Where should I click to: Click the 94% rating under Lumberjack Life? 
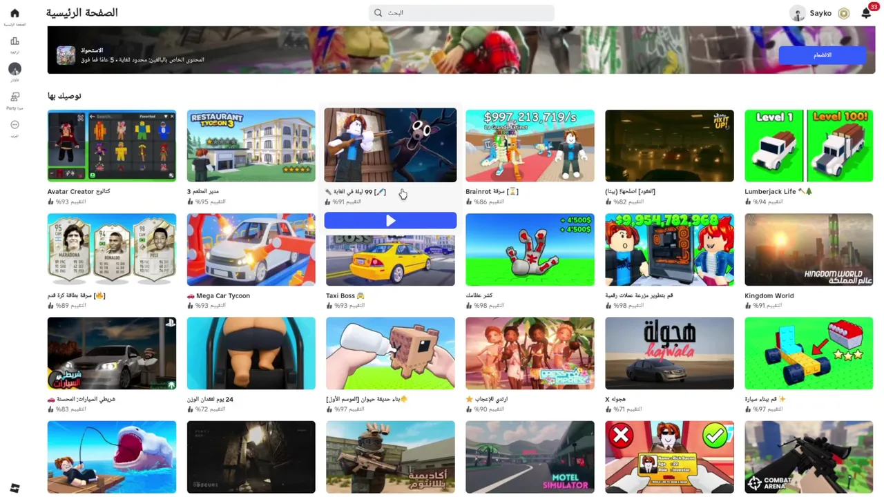click(764, 202)
